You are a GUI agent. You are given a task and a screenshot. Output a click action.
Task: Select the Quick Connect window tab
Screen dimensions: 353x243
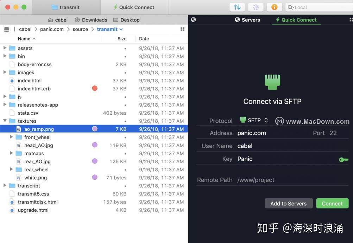[134, 7]
